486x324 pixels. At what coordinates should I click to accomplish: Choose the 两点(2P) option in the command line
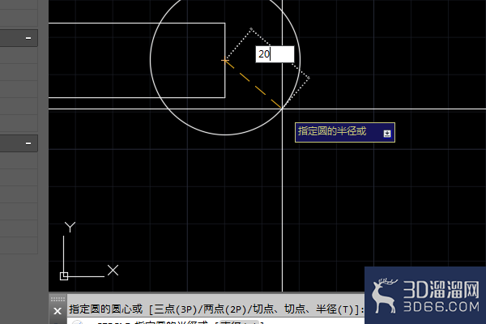(x=225, y=309)
